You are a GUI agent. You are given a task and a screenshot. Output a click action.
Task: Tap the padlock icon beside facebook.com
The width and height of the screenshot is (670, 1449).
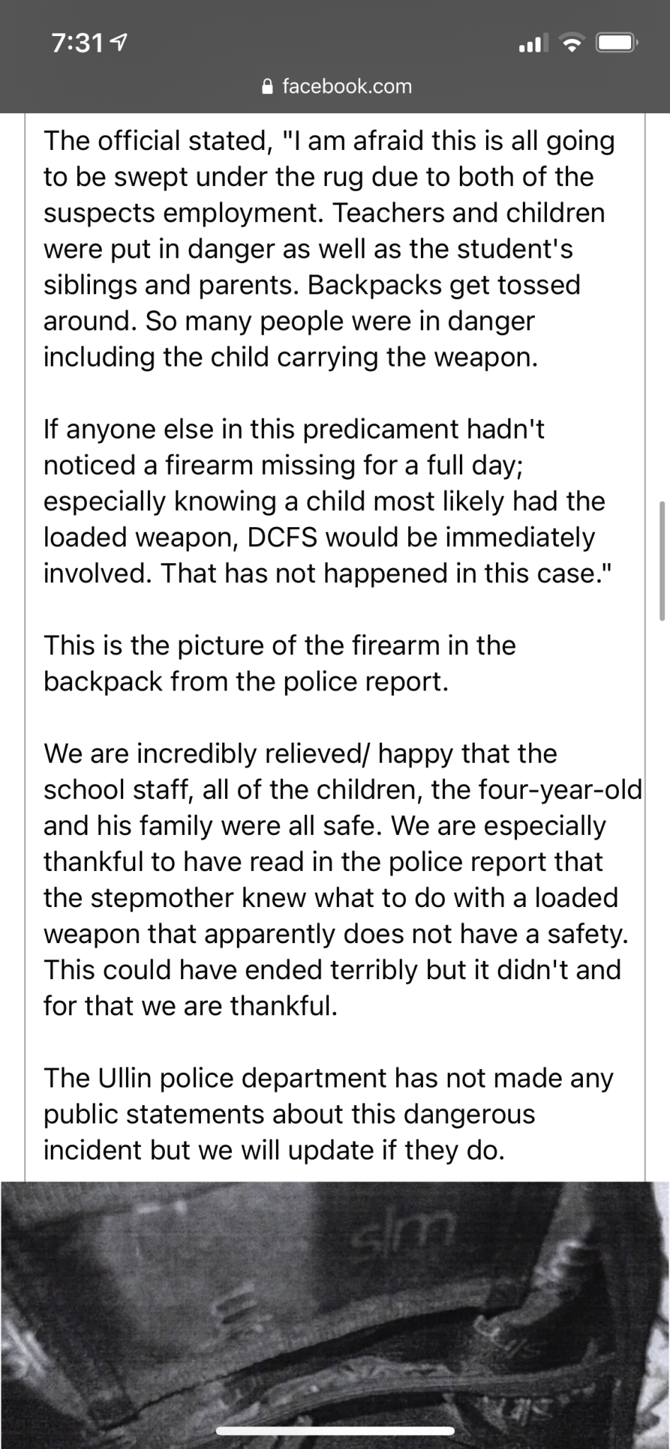click(267, 87)
